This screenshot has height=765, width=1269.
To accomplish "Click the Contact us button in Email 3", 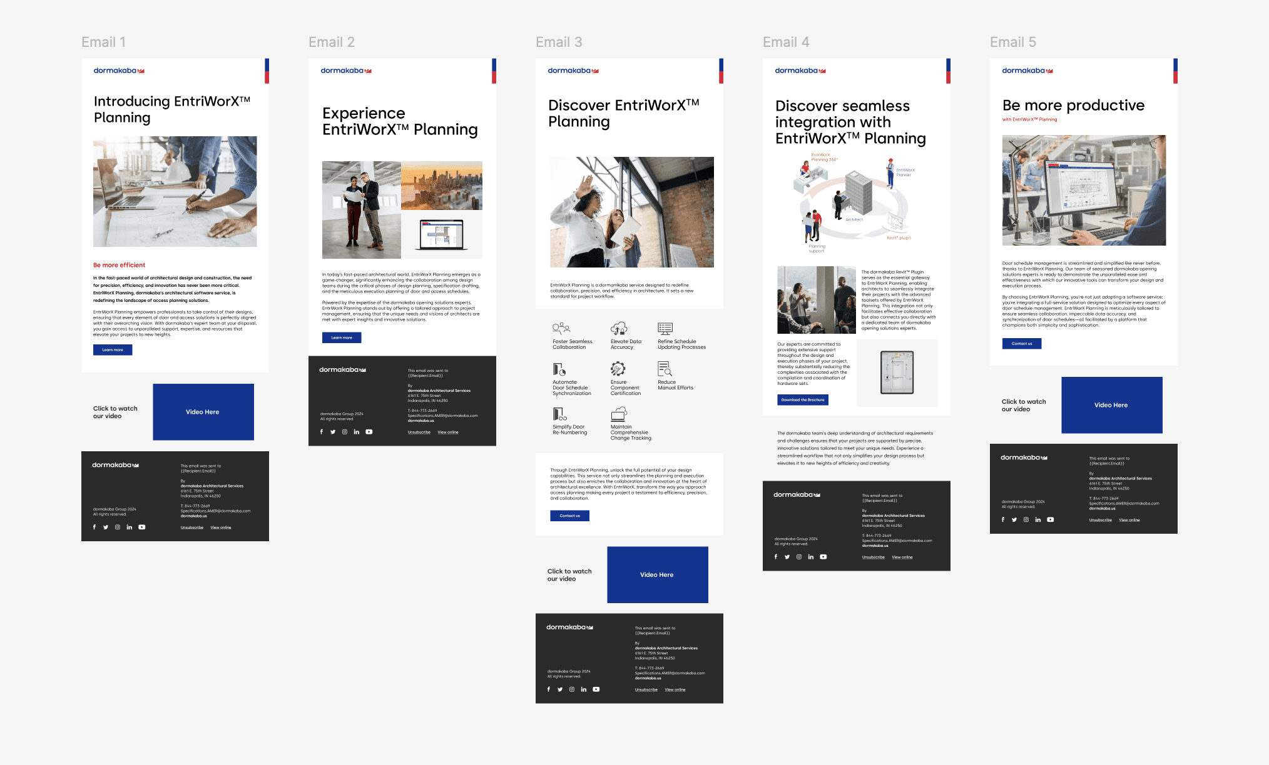I will pos(569,516).
